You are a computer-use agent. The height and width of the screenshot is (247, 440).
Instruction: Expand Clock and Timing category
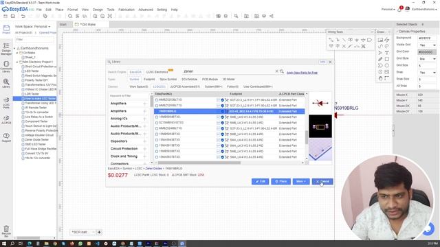click(x=145, y=156)
